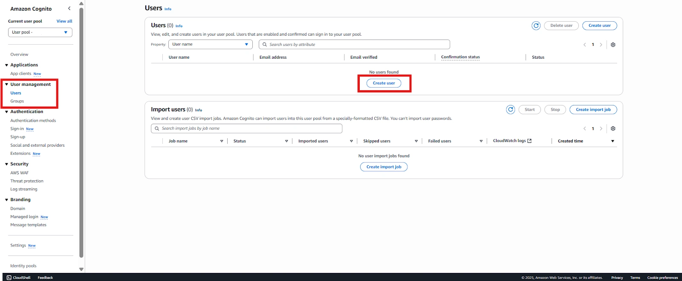
Task: Focus the Search users by attribute field
Action: (354, 44)
